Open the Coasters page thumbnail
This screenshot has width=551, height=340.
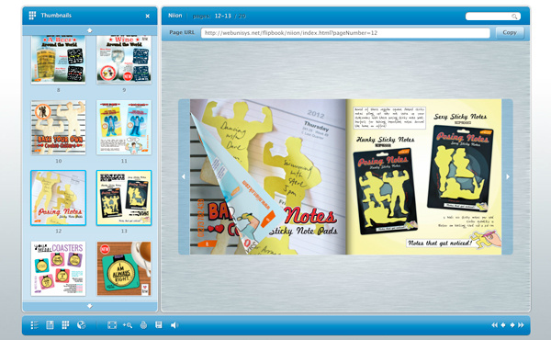pos(59,268)
